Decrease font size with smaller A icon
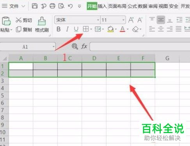This screenshot has width=190, height=146. [x=140, y=20]
